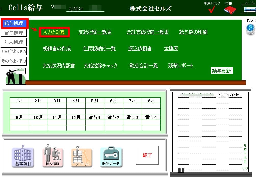
Task: Open the ツール worker icon
Action: pos(82,157)
